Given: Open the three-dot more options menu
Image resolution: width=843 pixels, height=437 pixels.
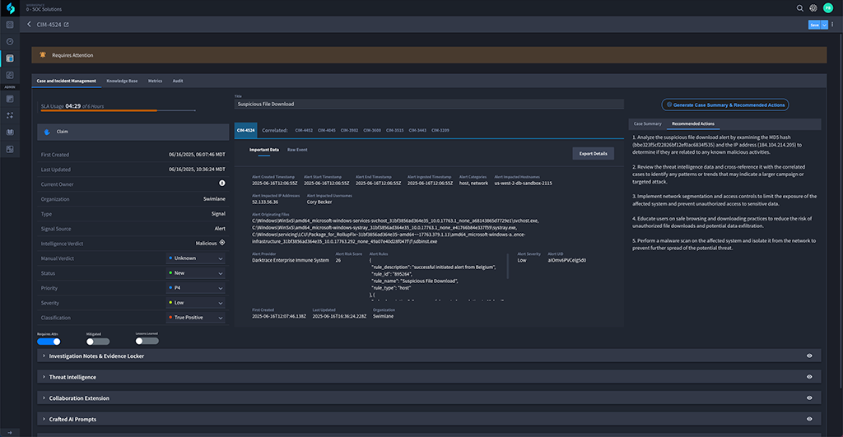Looking at the screenshot, I should tap(832, 25).
